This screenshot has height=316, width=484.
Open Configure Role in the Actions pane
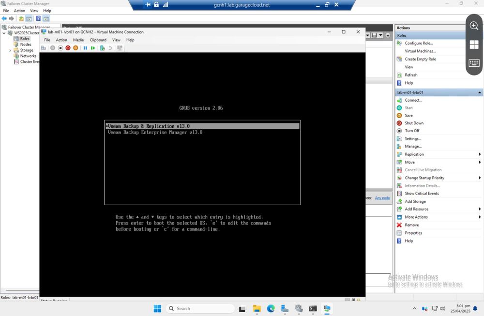[x=419, y=43]
